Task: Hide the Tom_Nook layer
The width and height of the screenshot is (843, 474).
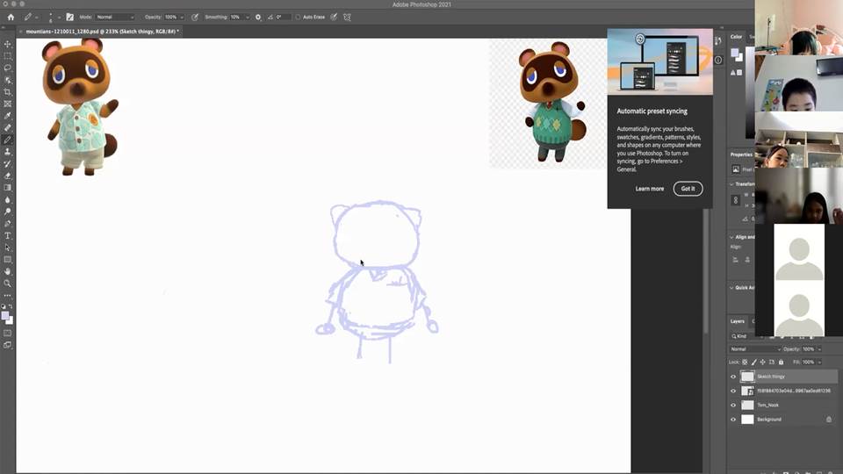Action: point(732,406)
